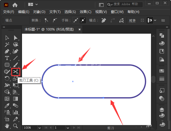The width and height of the screenshot is (171, 131).
Task: Open the control bar options list menu
Action: 163,20
